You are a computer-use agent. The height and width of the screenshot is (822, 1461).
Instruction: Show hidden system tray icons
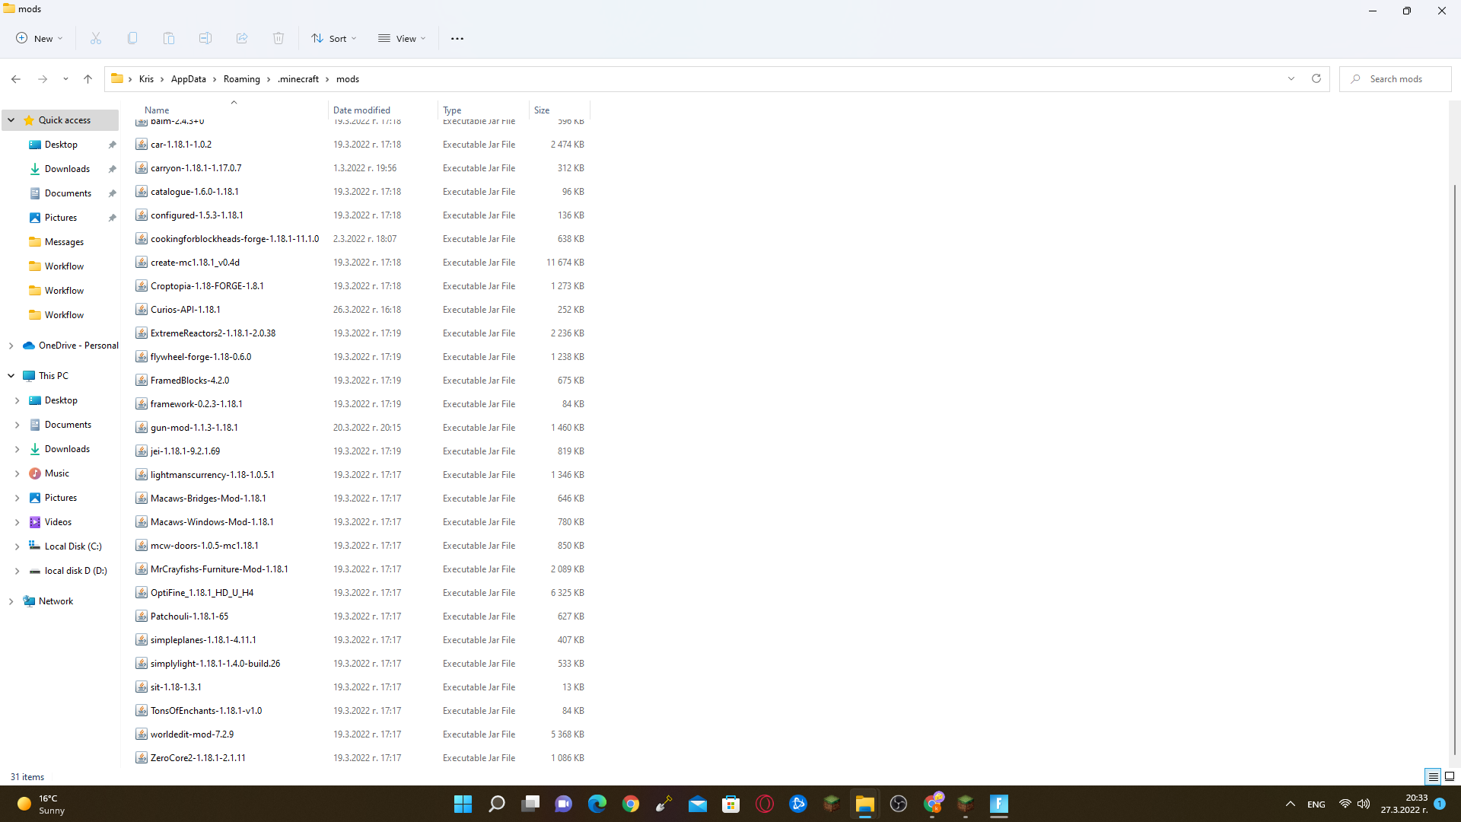1291,804
